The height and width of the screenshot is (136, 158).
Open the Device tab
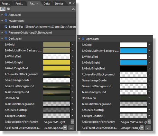tap(59, 4)
